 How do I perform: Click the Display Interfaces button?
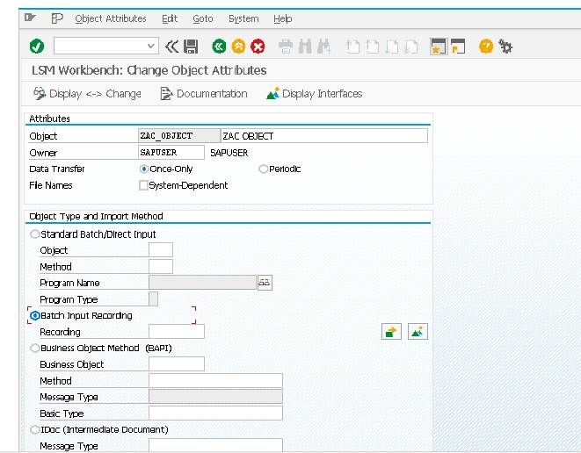click(x=314, y=94)
